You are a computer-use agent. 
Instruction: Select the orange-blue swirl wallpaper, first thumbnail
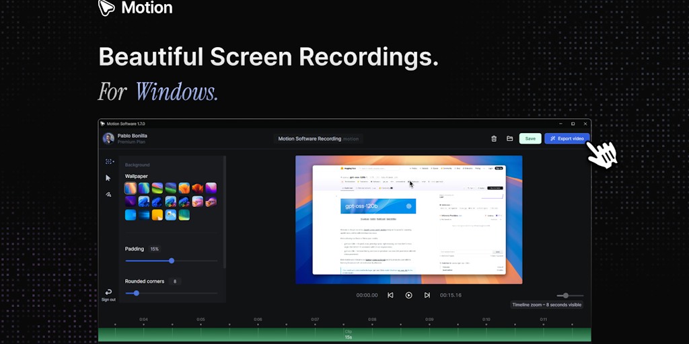[131, 188]
